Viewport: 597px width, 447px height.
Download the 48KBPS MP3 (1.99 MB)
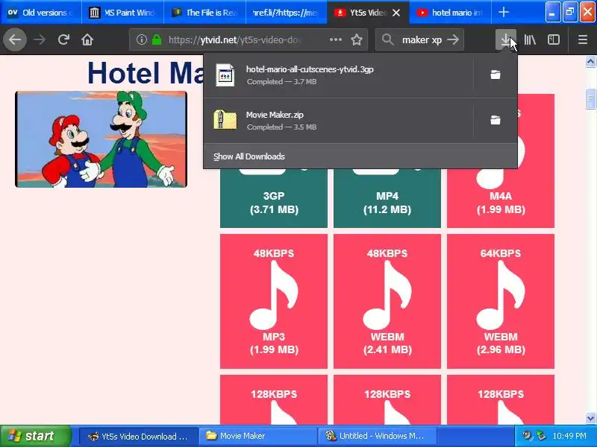(x=273, y=301)
